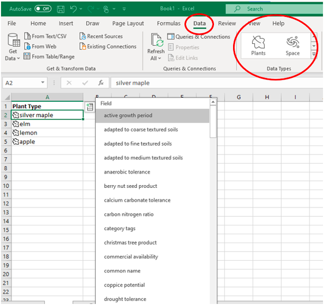Choose the active growth period field
Image resolution: width=325 pixels, height=307 pixels.
click(x=152, y=116)
